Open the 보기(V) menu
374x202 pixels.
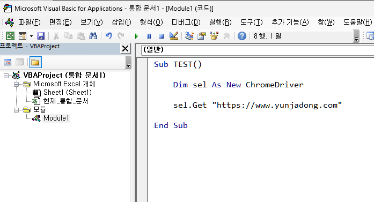(x=92, y=22)
